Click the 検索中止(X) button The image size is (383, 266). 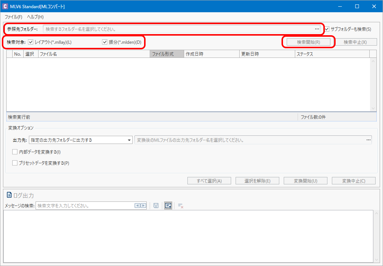tap(355, 42)
